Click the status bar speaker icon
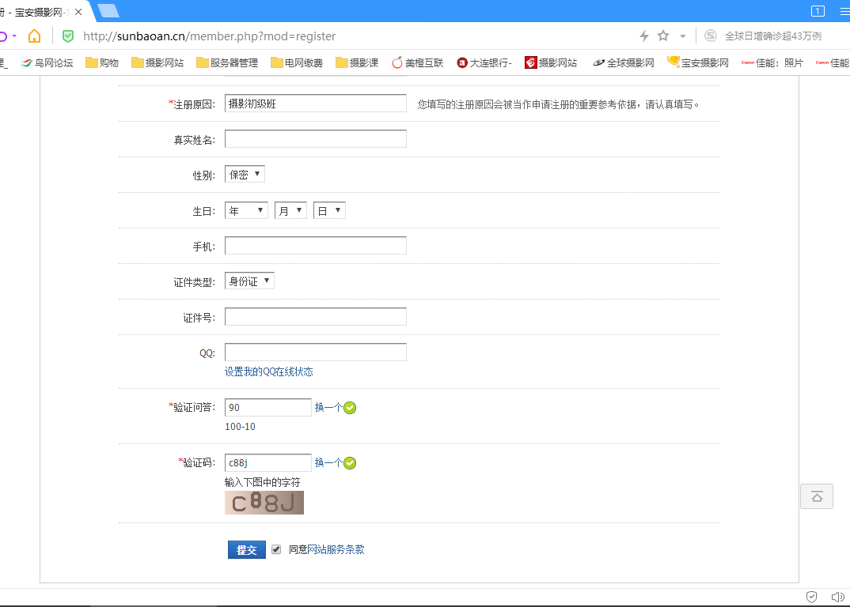Screen dimensions: 850x607 837,597
